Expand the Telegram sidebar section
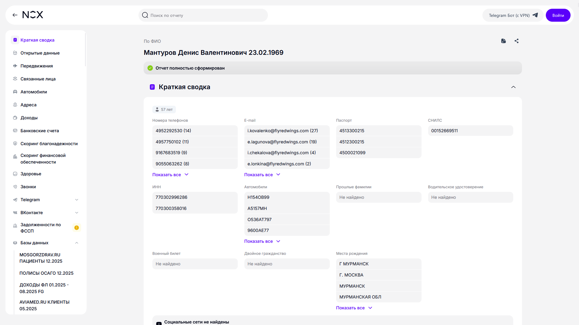Screen dimensions: 579x325 pyautogui.click(x=77, y=200)
